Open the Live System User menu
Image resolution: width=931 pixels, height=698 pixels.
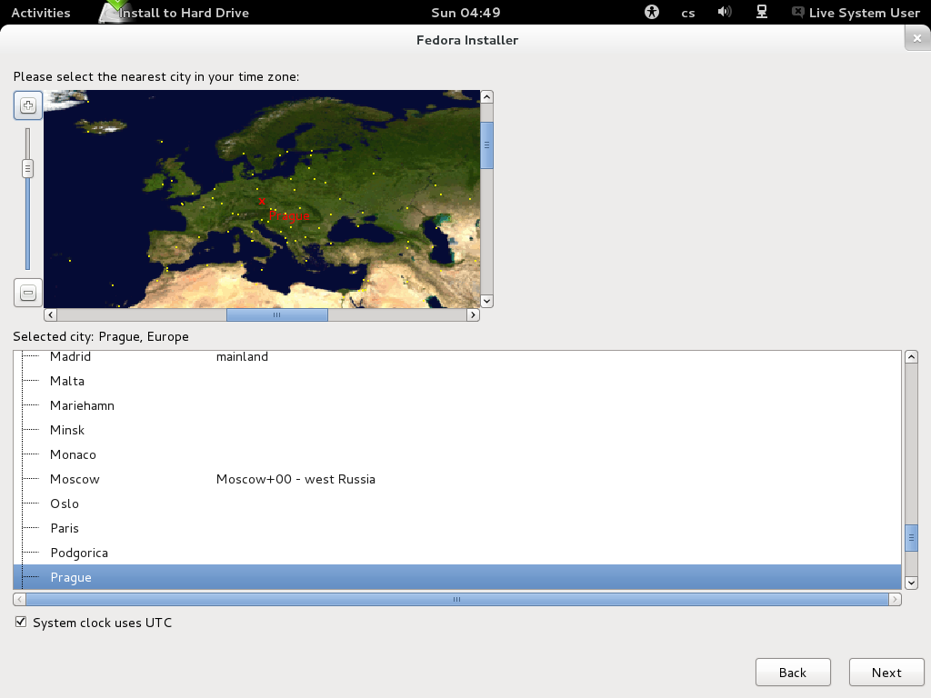point(856,13)
